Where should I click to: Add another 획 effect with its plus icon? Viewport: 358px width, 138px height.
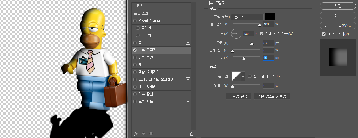tap(188, 43)
